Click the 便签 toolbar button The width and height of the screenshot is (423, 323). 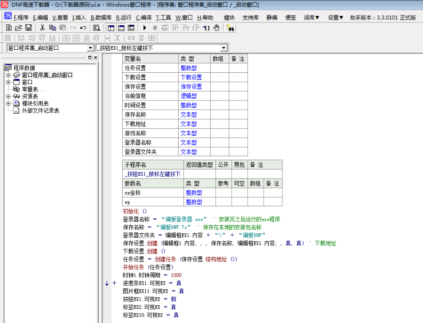(x=290, y=17)
